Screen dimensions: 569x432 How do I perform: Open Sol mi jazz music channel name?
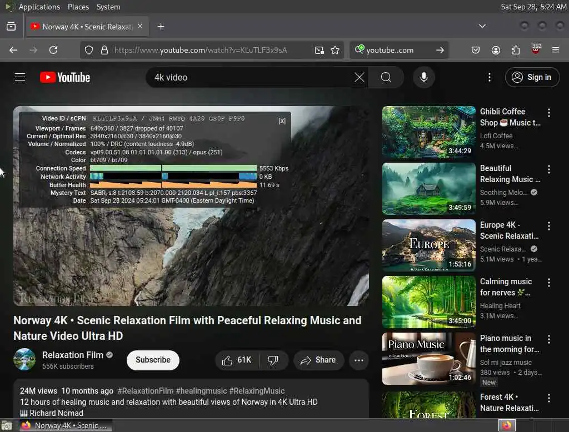[x=506, y=363]
